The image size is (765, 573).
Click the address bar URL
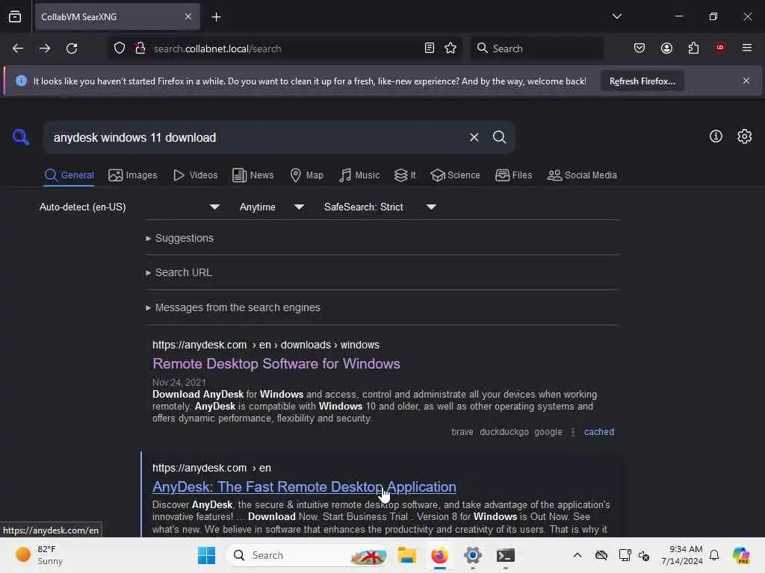point(217,48)
